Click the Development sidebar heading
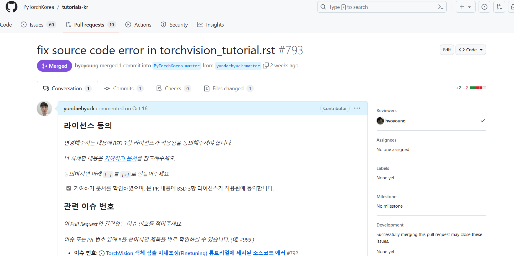Viewport: 514px width, 256px height. 390,225
